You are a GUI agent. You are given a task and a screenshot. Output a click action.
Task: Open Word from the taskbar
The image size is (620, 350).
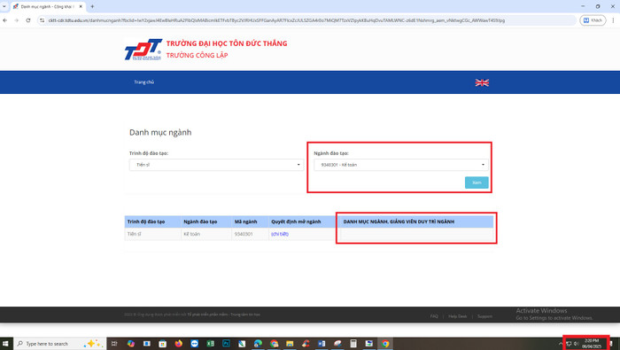pyautogui.click(x=322, y=343)
